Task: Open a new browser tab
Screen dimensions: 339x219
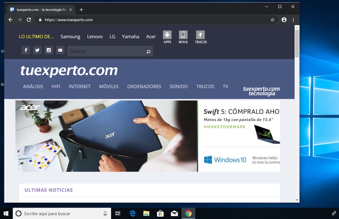Action: [81, 10]
